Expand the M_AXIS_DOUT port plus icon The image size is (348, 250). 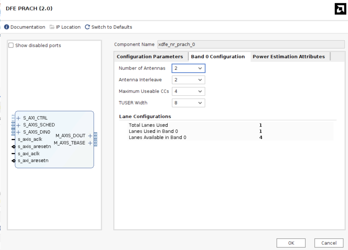pyautogui.click(x=90, y=136)
